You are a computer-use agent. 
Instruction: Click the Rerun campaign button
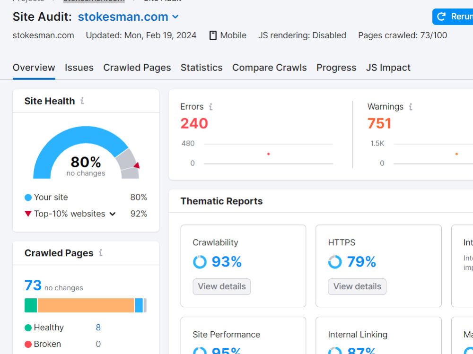coord(453,17)
